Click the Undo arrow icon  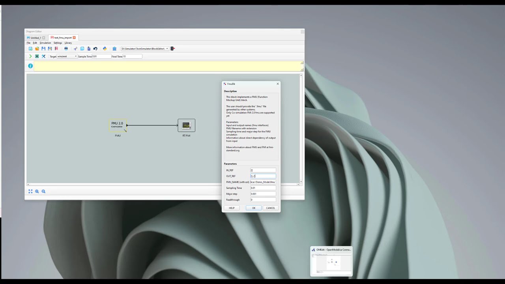(95, 49)
